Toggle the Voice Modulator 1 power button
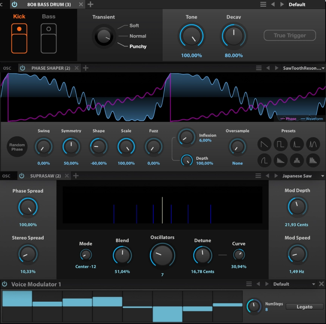The image size is (326, 324). tap(4, 284)
